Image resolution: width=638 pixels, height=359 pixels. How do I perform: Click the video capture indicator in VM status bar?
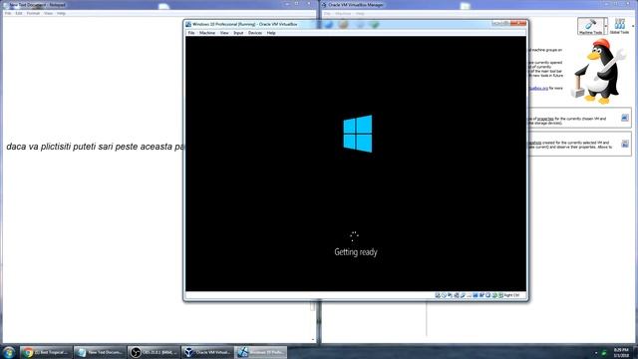coord(481,295)
